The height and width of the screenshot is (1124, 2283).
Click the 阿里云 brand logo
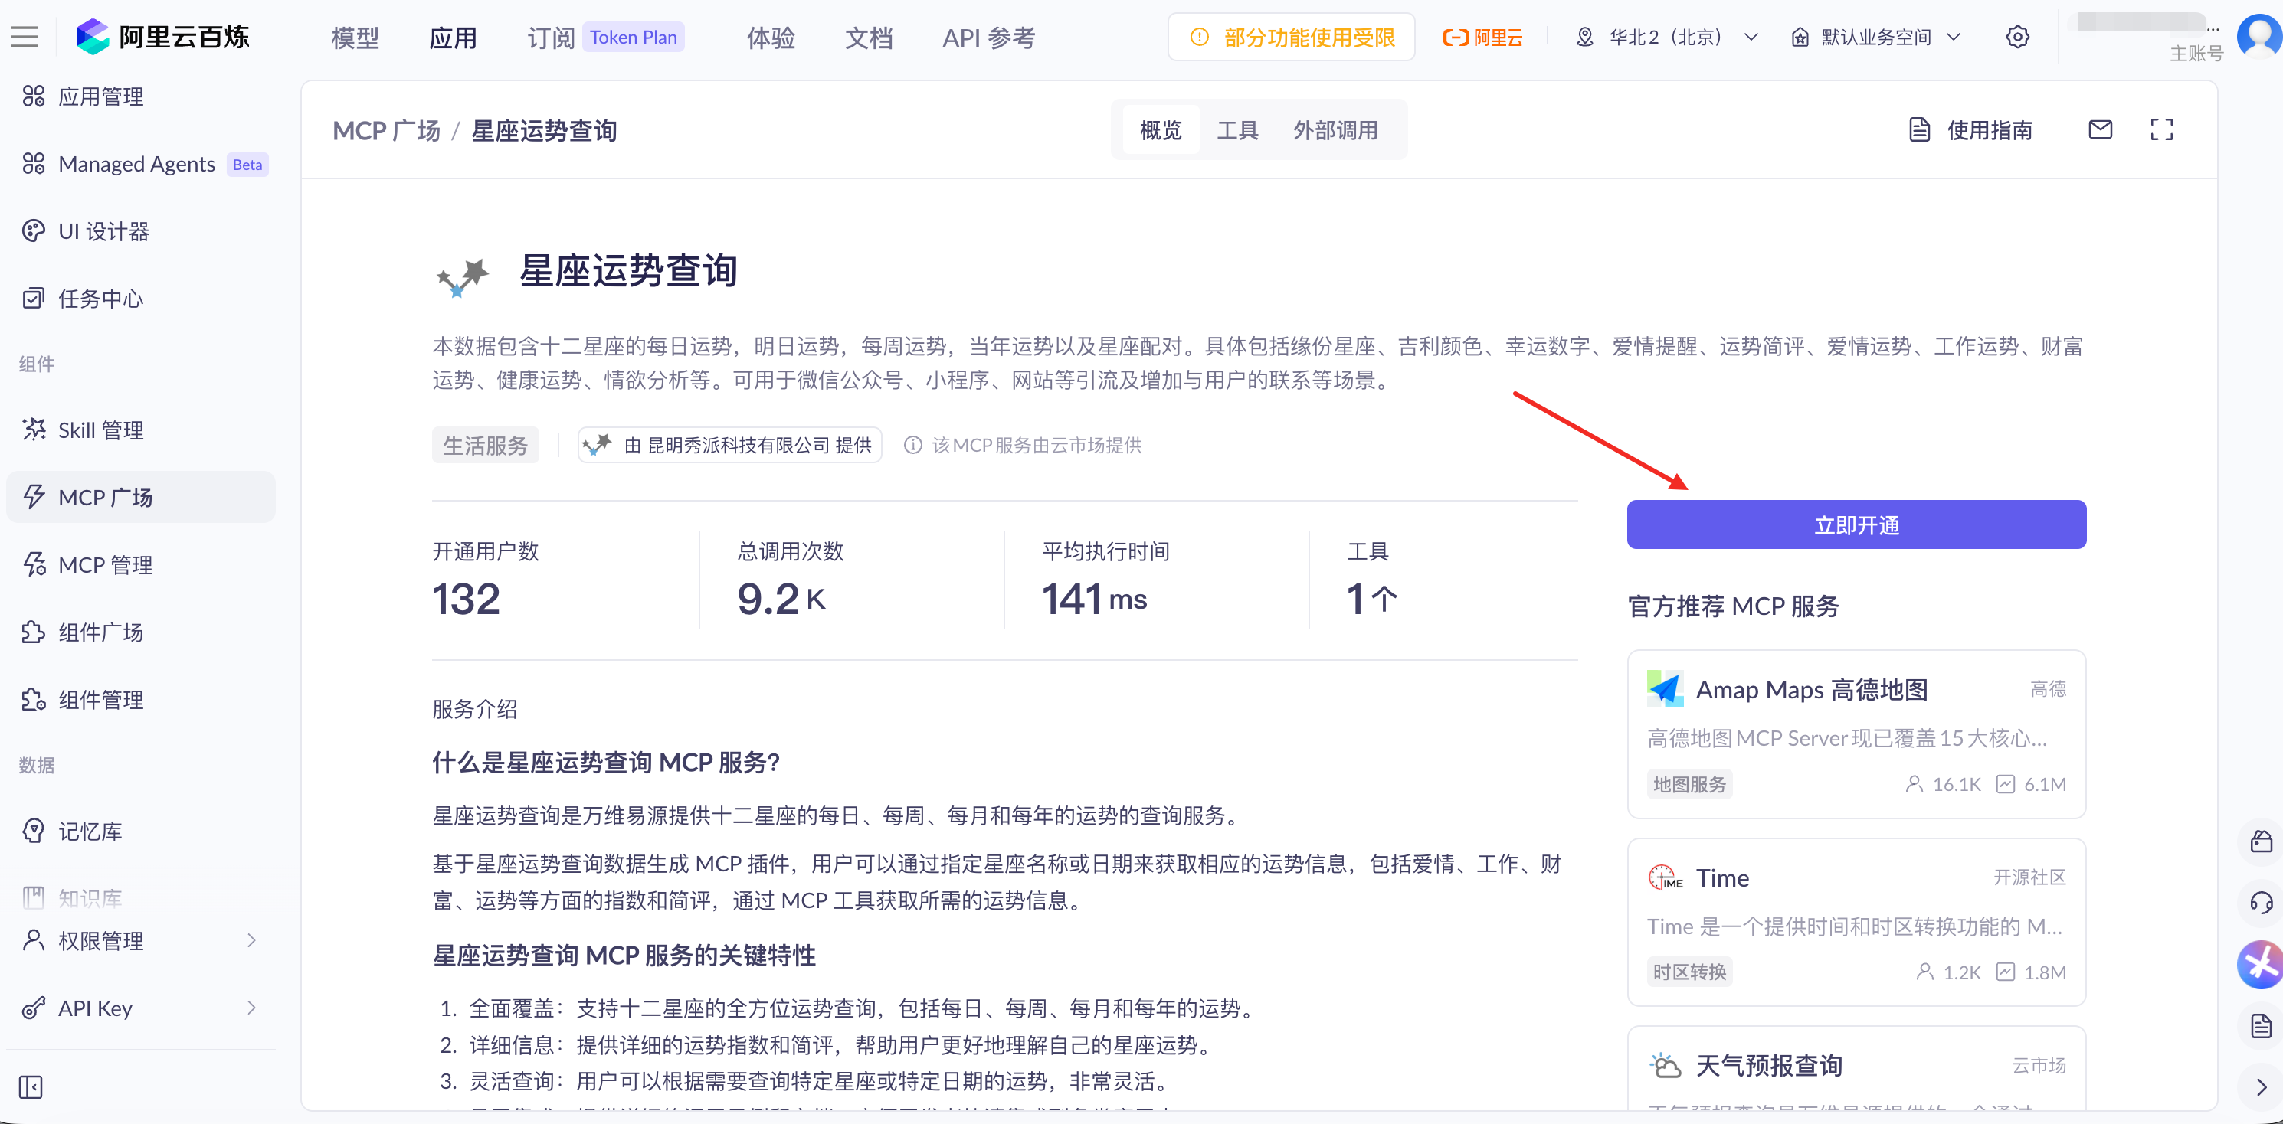pyautogui.click(x=1482, y=38)
